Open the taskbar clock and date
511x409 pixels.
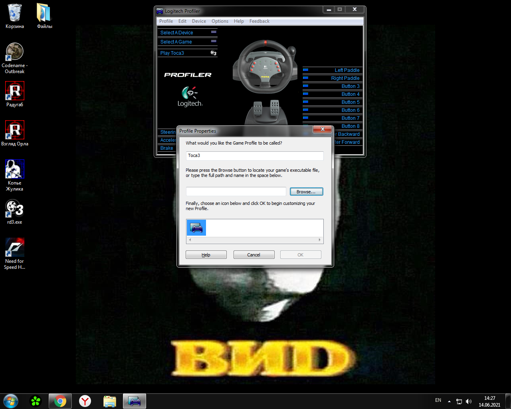point(489,401)
